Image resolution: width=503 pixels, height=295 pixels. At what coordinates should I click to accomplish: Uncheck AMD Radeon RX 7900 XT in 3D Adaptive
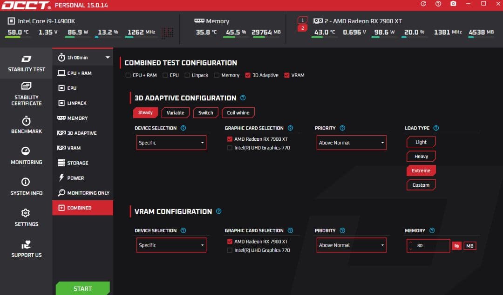(230, 139)
